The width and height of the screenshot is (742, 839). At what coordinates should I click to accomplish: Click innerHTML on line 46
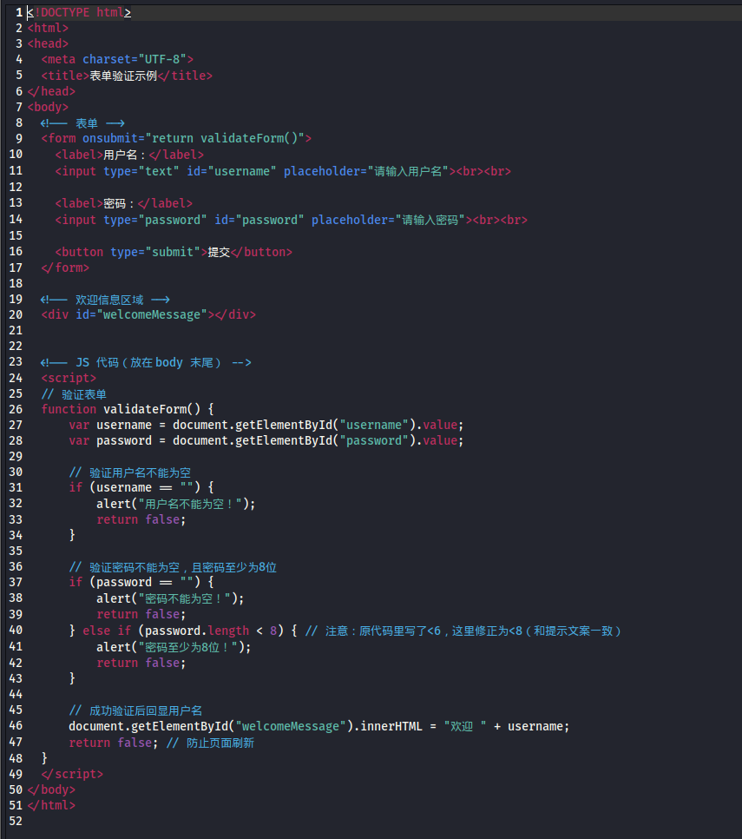391,727
